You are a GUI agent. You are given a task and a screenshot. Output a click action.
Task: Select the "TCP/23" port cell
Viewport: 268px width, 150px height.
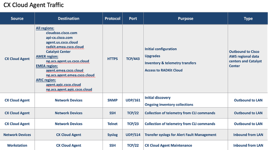tap(133, 124)
